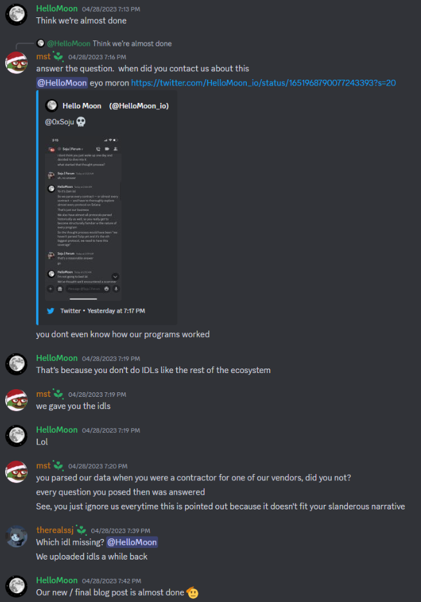Click the Twitter bird icon in the embed footer
The image size is (421, 602).
(x=51, y=311)
